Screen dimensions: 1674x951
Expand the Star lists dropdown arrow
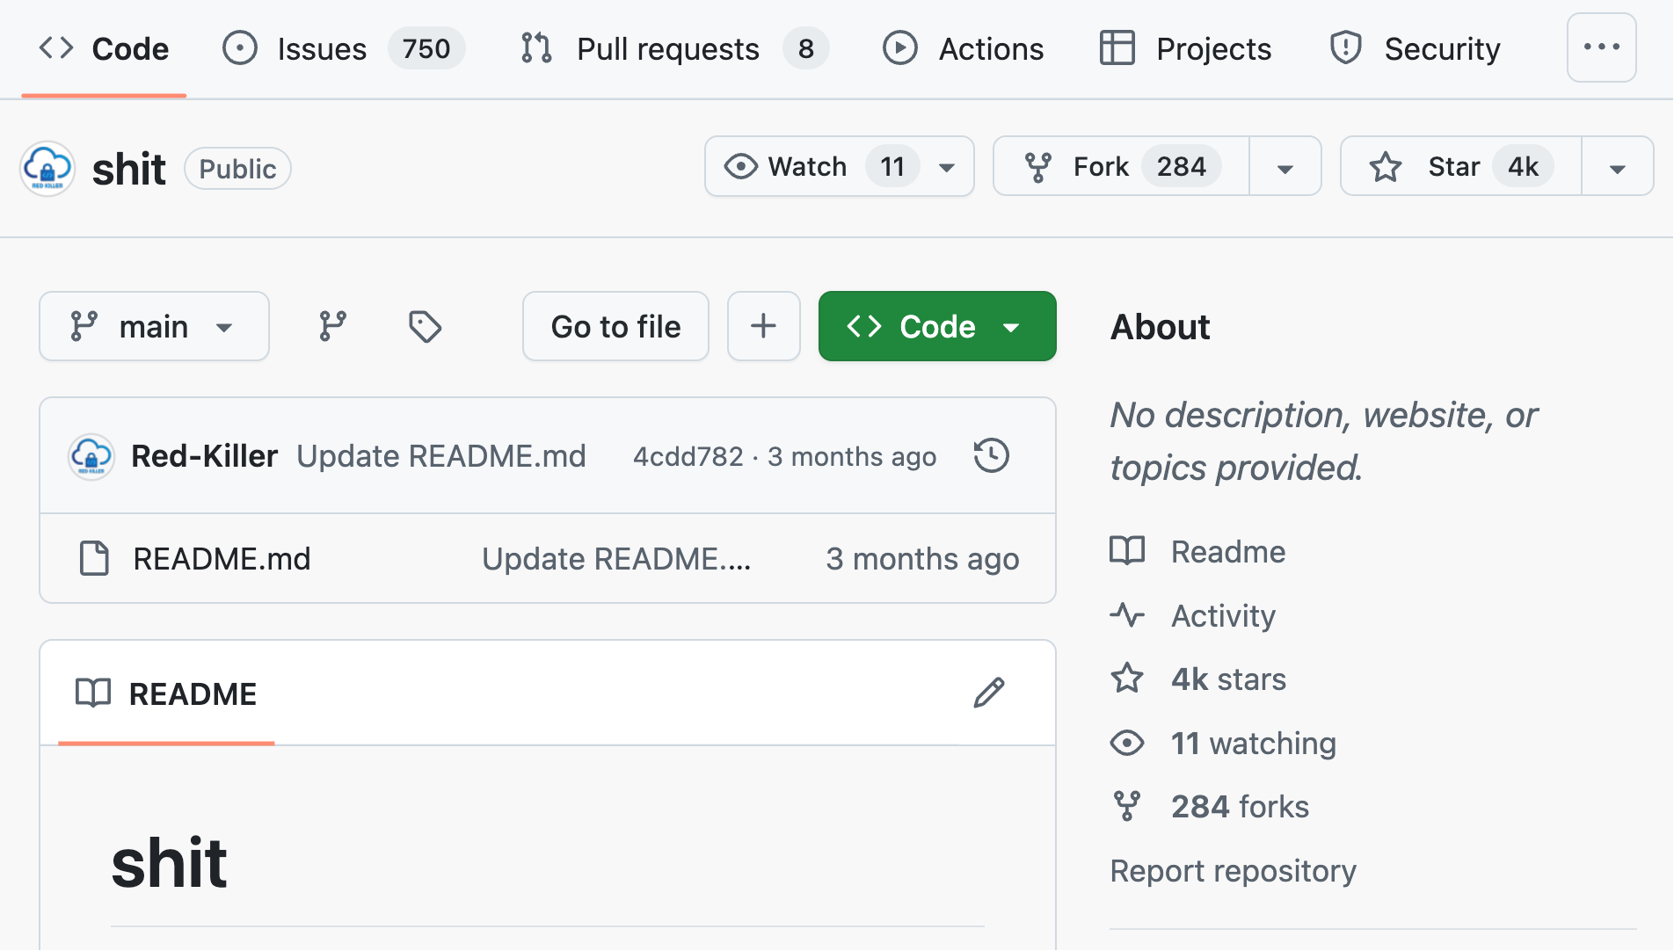[x=1617, y=167]
